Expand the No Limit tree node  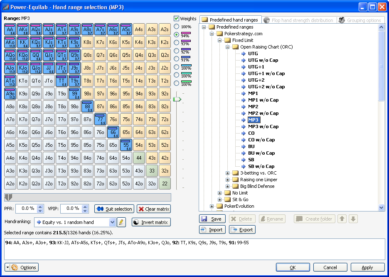click(x=219, y=193)
